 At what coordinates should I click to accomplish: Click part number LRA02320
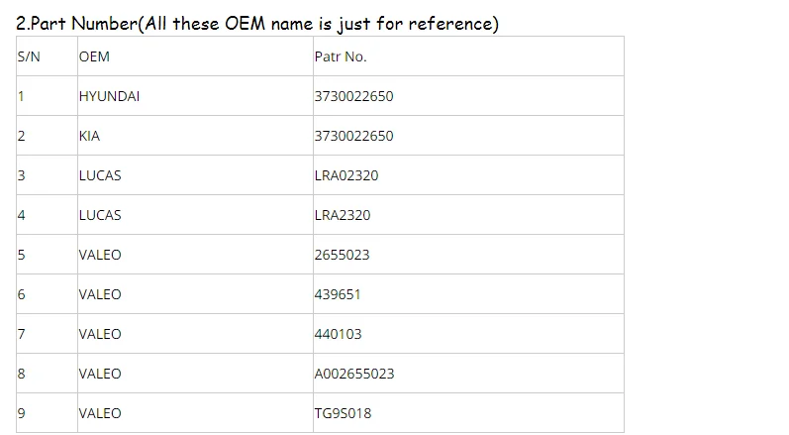346,175
